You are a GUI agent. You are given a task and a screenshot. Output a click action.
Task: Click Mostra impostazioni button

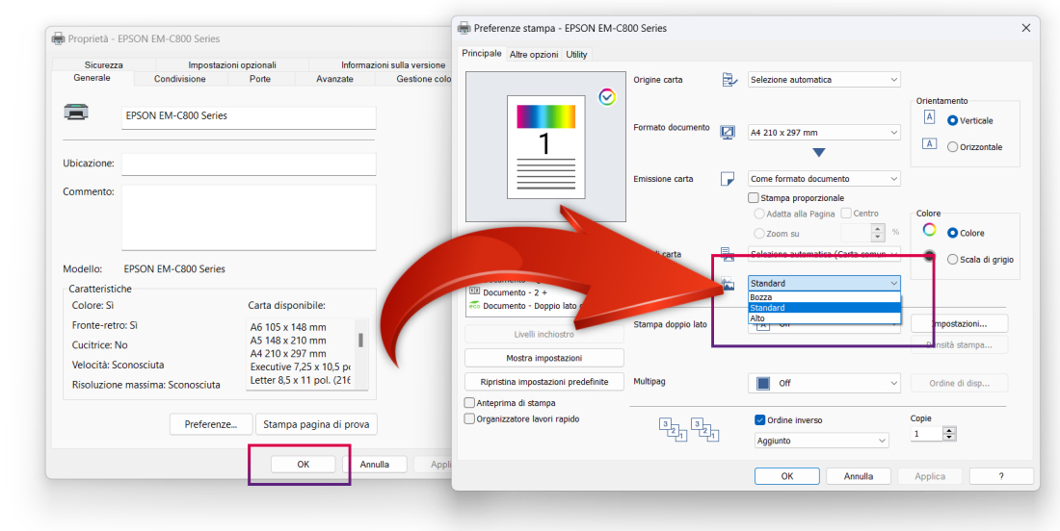pyautogui.click(x=544, y=358)
